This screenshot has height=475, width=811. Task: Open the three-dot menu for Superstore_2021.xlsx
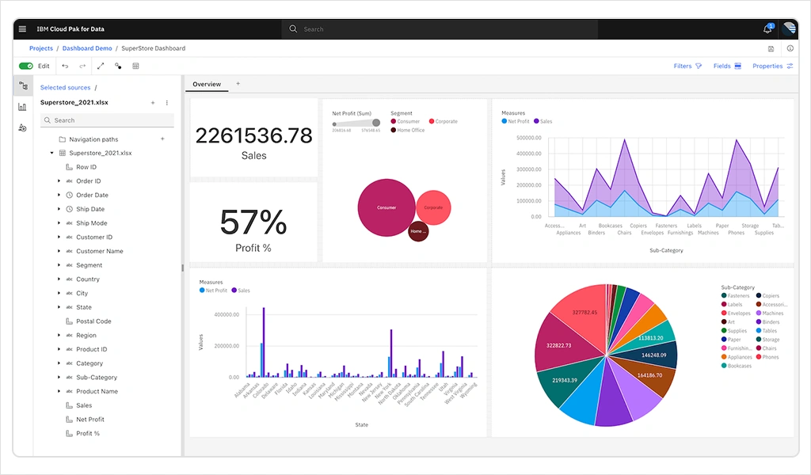point(166,103)
